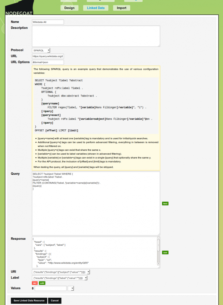Open the Protocol SPARQL dropdown
The image size is (223, 305).
point(41,50)
